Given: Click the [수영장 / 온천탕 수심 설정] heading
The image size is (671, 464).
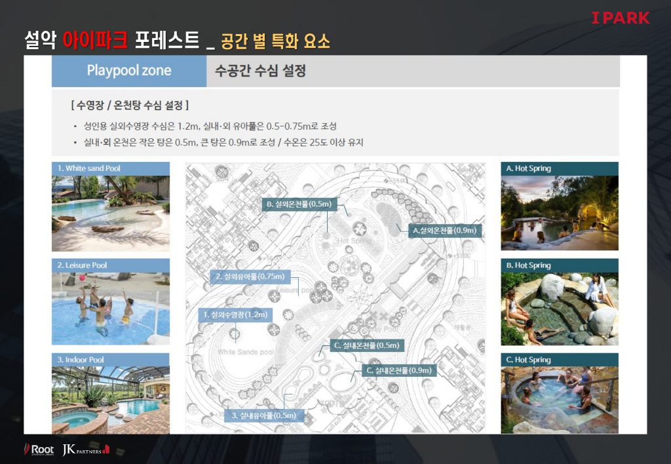Looking at the screenshot, I should 129,105.
